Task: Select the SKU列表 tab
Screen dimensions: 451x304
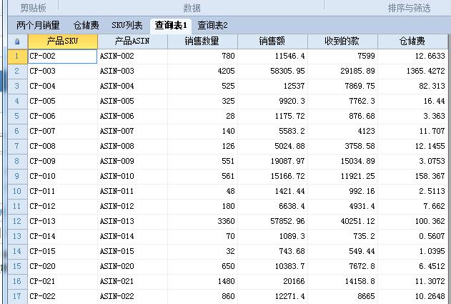Action: tap(127, 25)
